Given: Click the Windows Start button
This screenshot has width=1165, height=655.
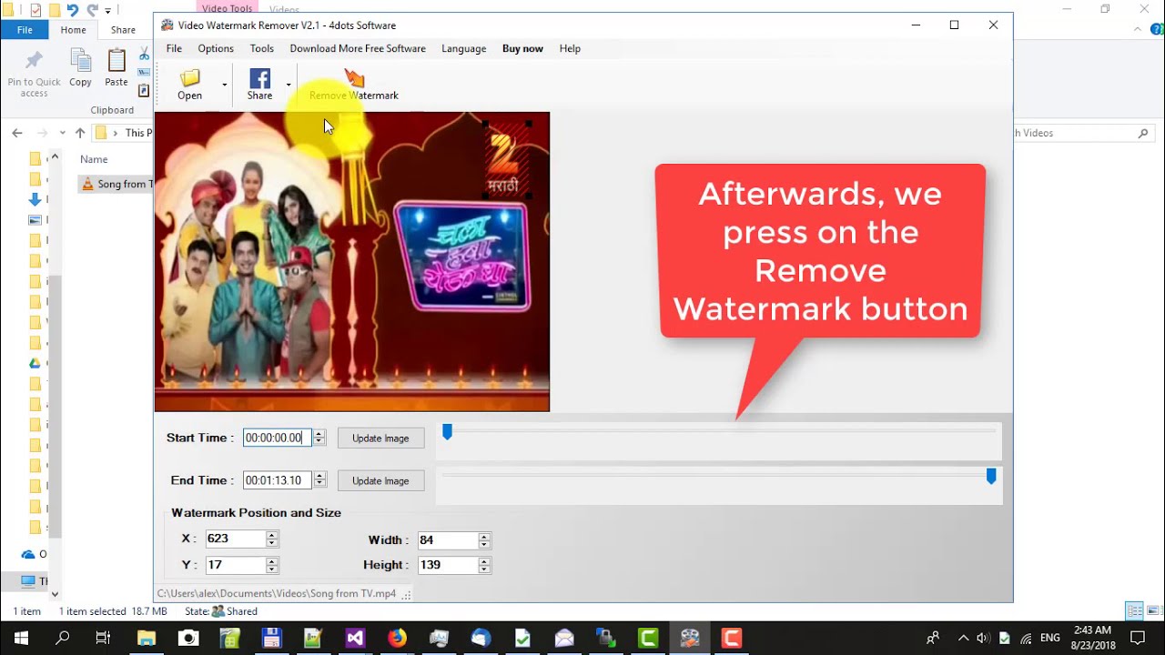Looking at the screenshot, I should 20,638.
